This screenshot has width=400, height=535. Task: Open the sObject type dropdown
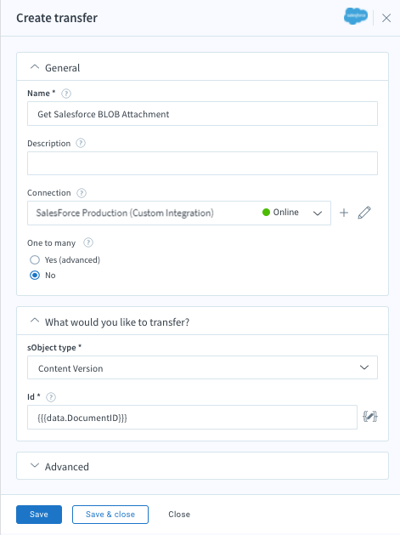(202, 367)
